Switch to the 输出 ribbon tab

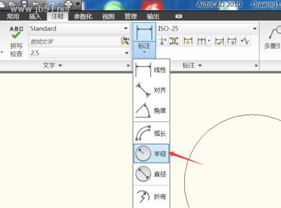point(153,16)
